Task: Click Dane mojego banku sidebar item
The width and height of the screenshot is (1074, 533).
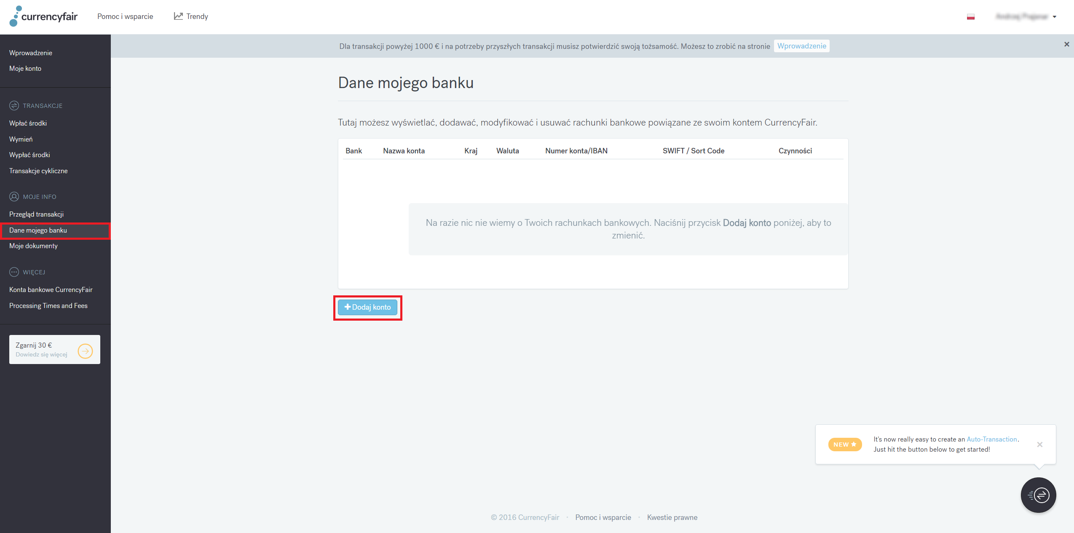Action: tap(37, 230)
